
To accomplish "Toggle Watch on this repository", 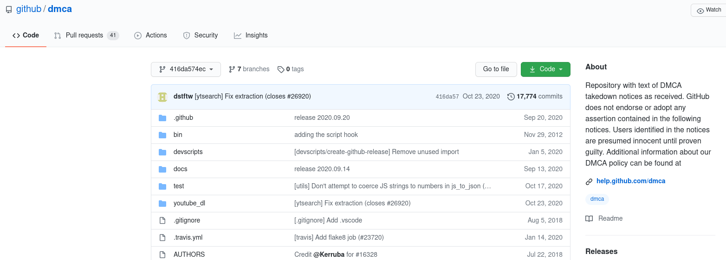I will click(709, 10).
